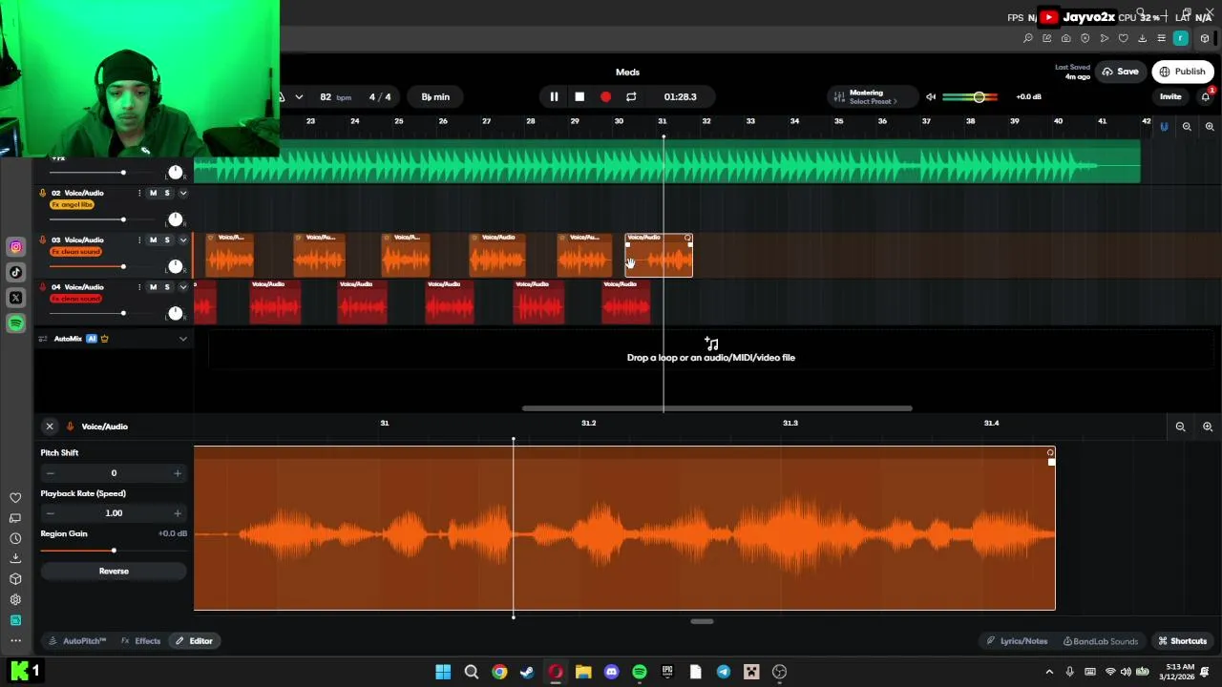Switch to the AutoPitch tab
Image resolution: width=1222 pixels, height=687 pixels.
(x=77, y=641)
